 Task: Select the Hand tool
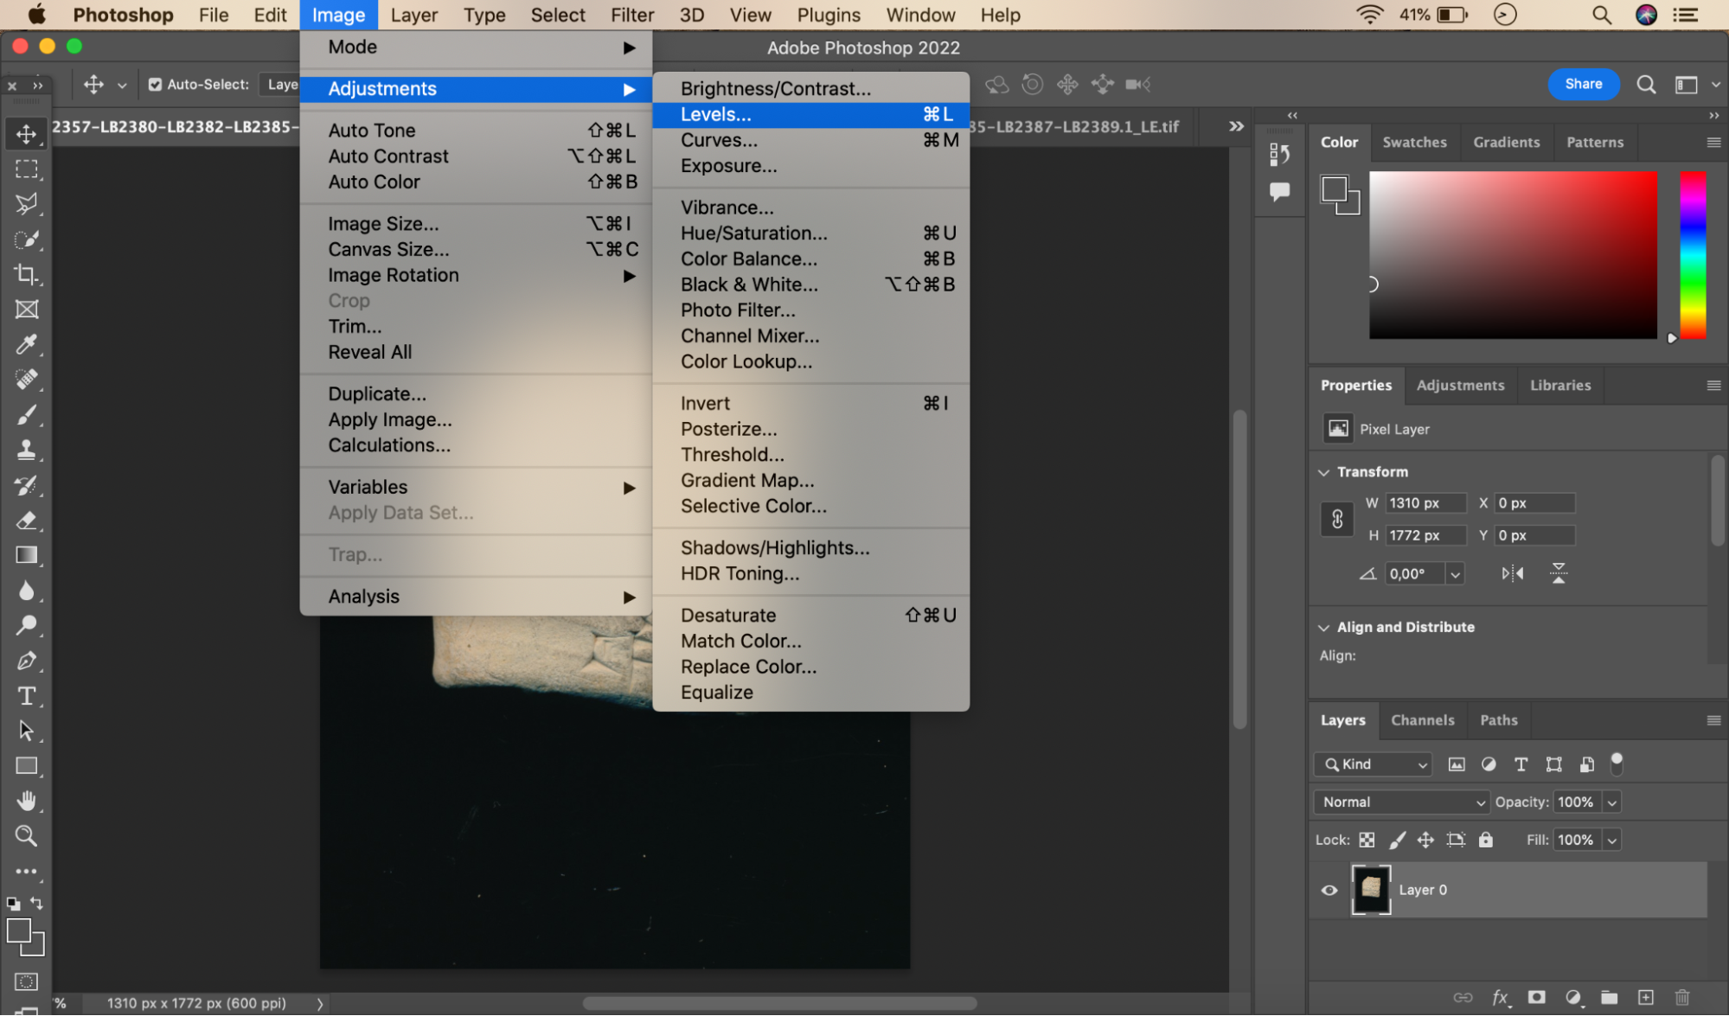(26, 801)
